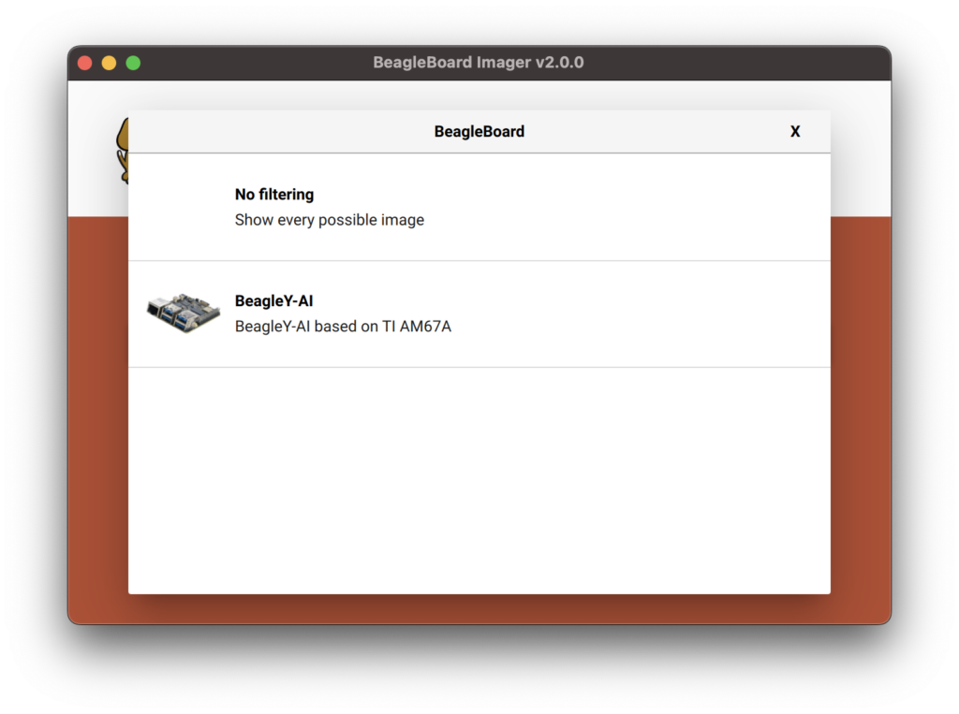Click the BeagleBoard dialog title
The image size is (959, 714).
click(479, 131)
